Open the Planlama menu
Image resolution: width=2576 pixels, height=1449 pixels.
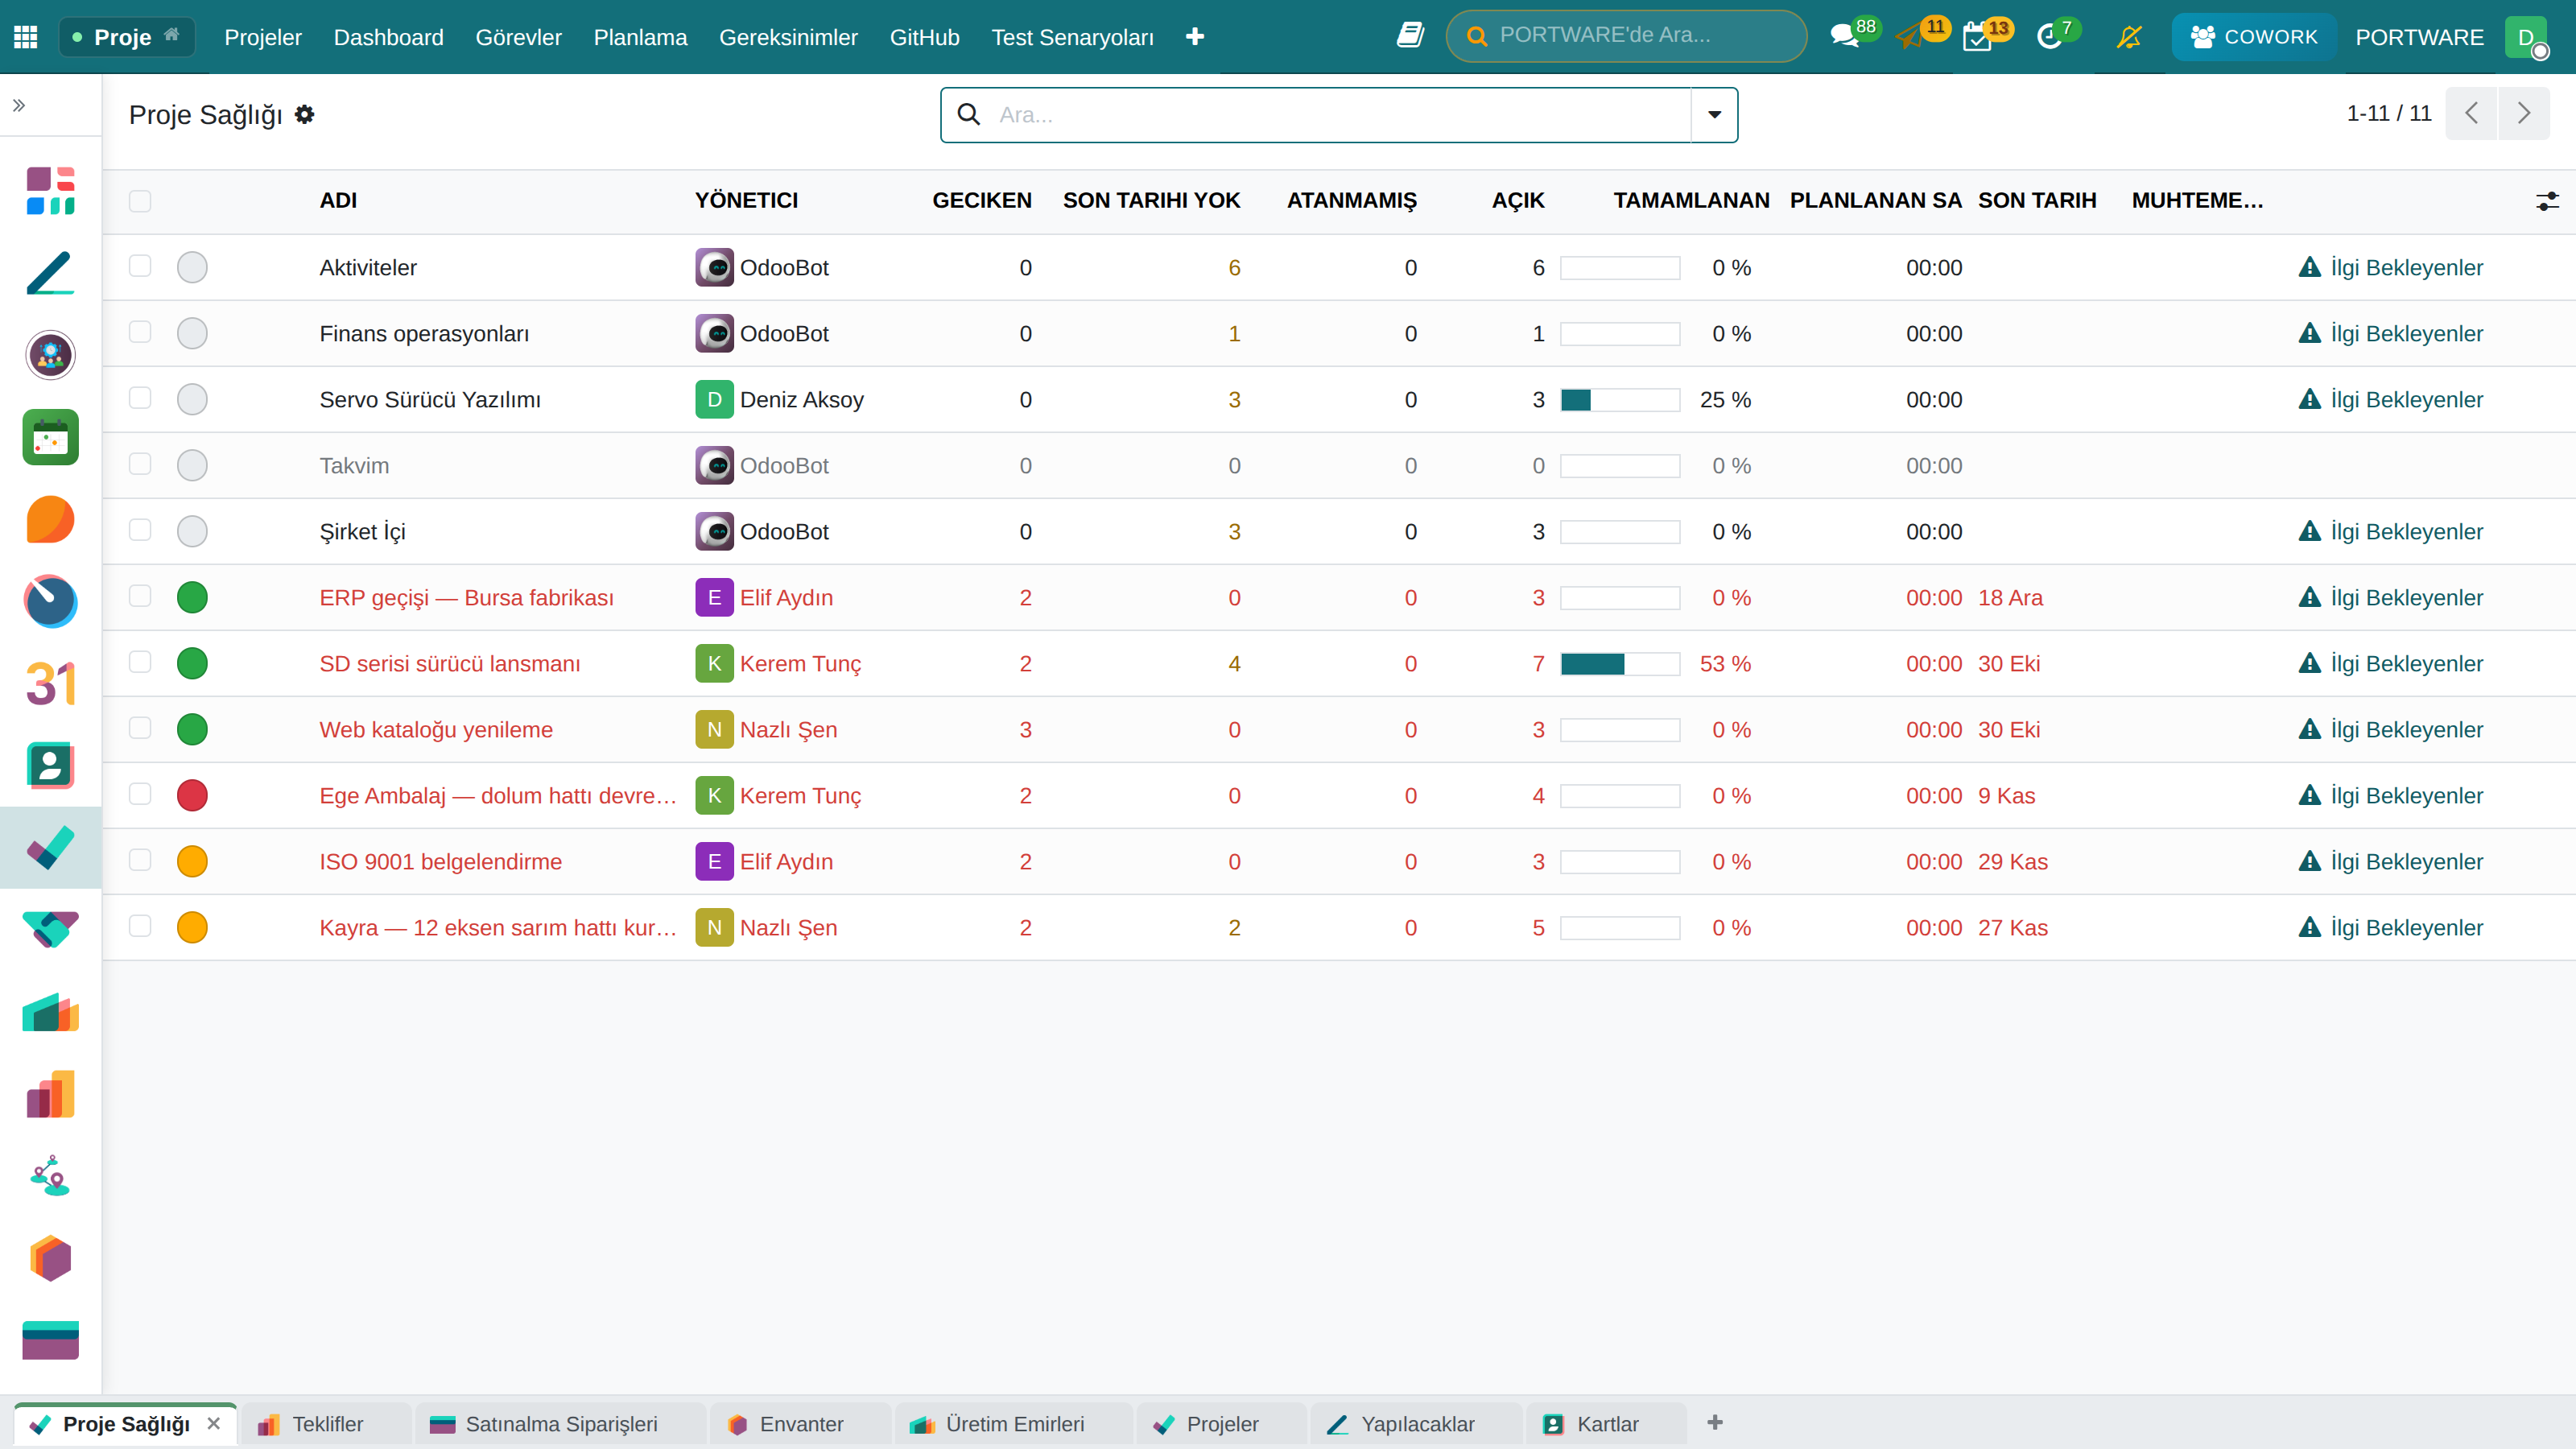click(x=640, y=37)
